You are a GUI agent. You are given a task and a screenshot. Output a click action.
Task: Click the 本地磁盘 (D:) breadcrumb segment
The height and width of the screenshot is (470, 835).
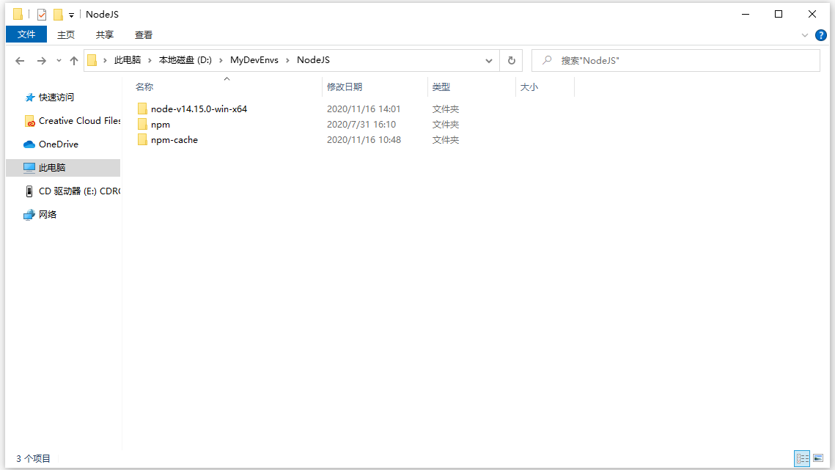click(x=185, y=60)
